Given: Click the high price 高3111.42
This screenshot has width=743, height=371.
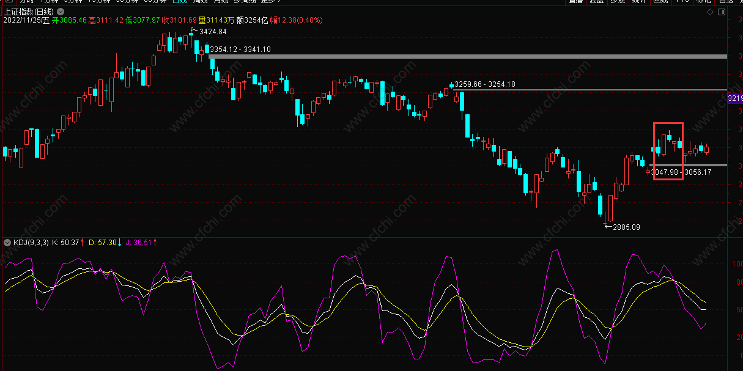Looking at the screenshot, I should [x=106, y=20].
